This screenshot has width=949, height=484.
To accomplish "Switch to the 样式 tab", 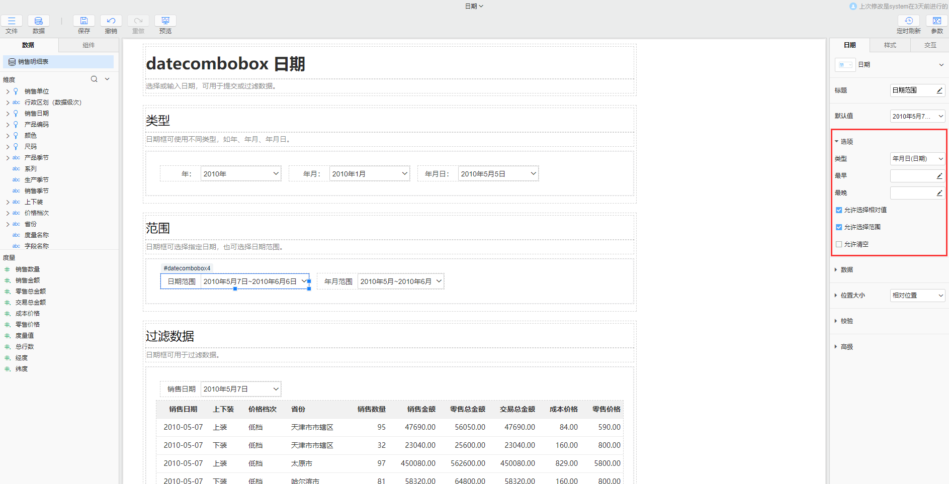I will 890,45.
